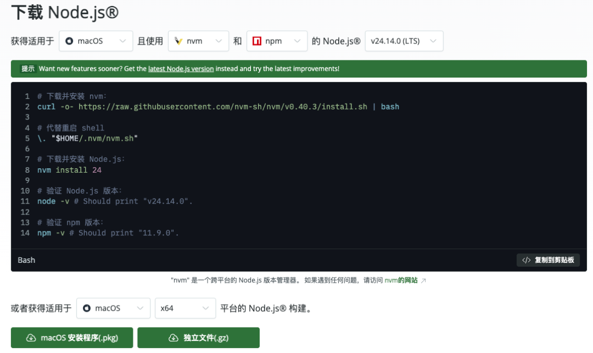Click the "# 代替重启 shell" comment
Screen dimensions: 593x353
pos(70,128)
